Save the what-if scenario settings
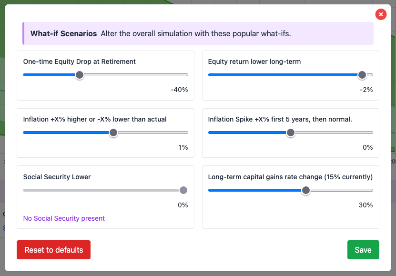The height and width of the screenshot is (276, 396). pos(363,250)
